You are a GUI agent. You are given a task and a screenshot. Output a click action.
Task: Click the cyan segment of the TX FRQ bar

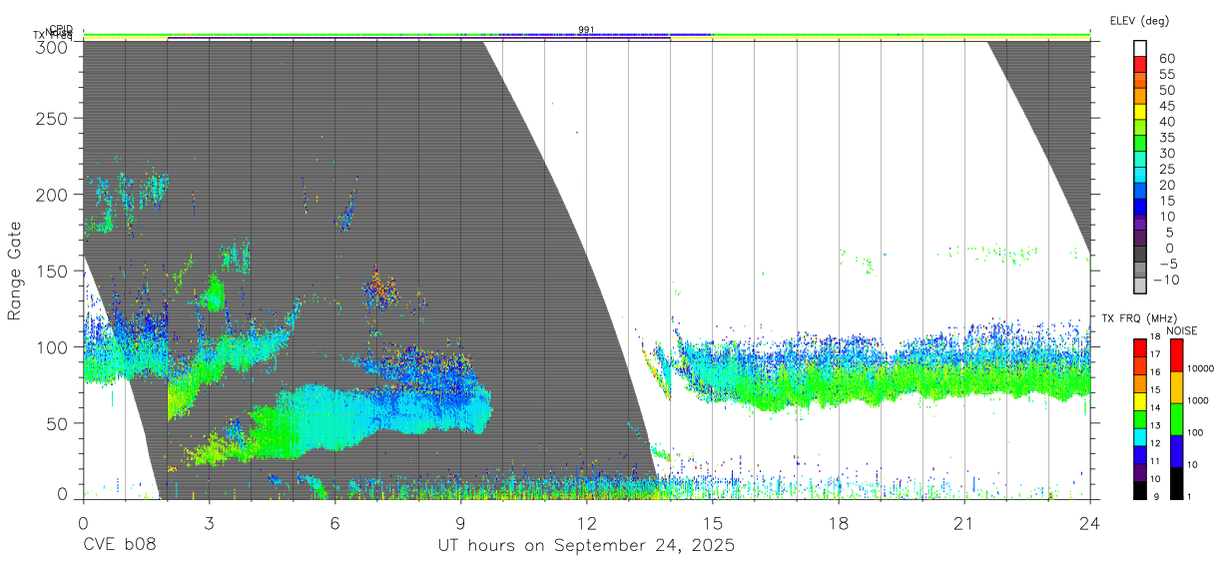coord(1140,436)
